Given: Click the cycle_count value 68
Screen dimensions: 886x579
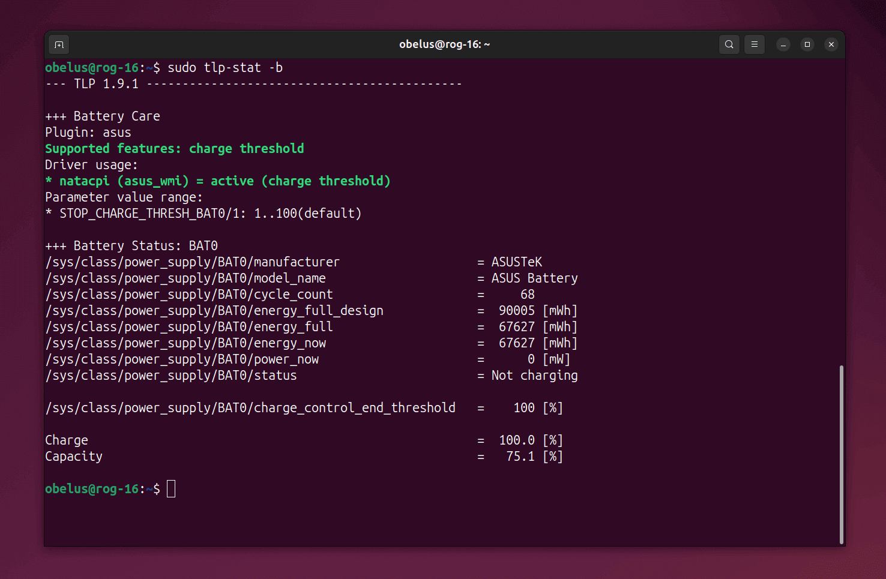Looking at the screenshot, I should (x=527, y=295).
